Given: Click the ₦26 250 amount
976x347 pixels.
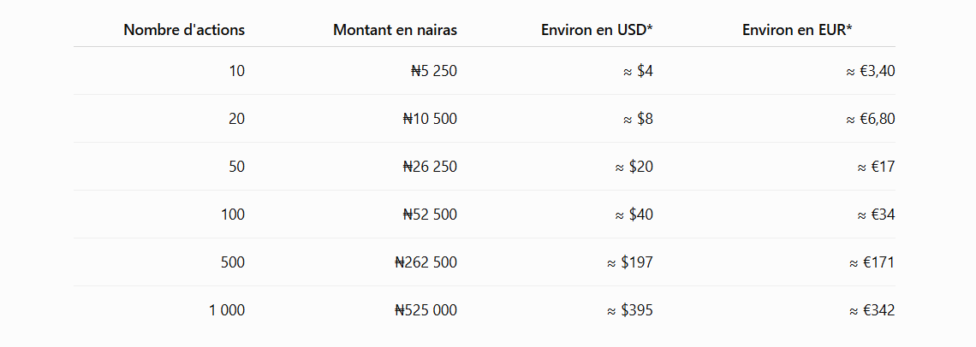Looking at the screenshot, I should (x=430, y=167).
